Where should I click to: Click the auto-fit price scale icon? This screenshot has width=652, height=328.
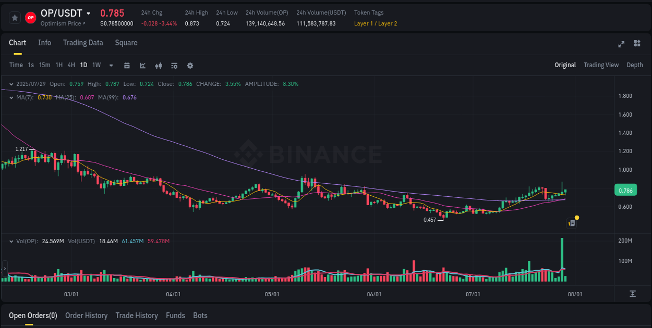click(x=633, y=294)
